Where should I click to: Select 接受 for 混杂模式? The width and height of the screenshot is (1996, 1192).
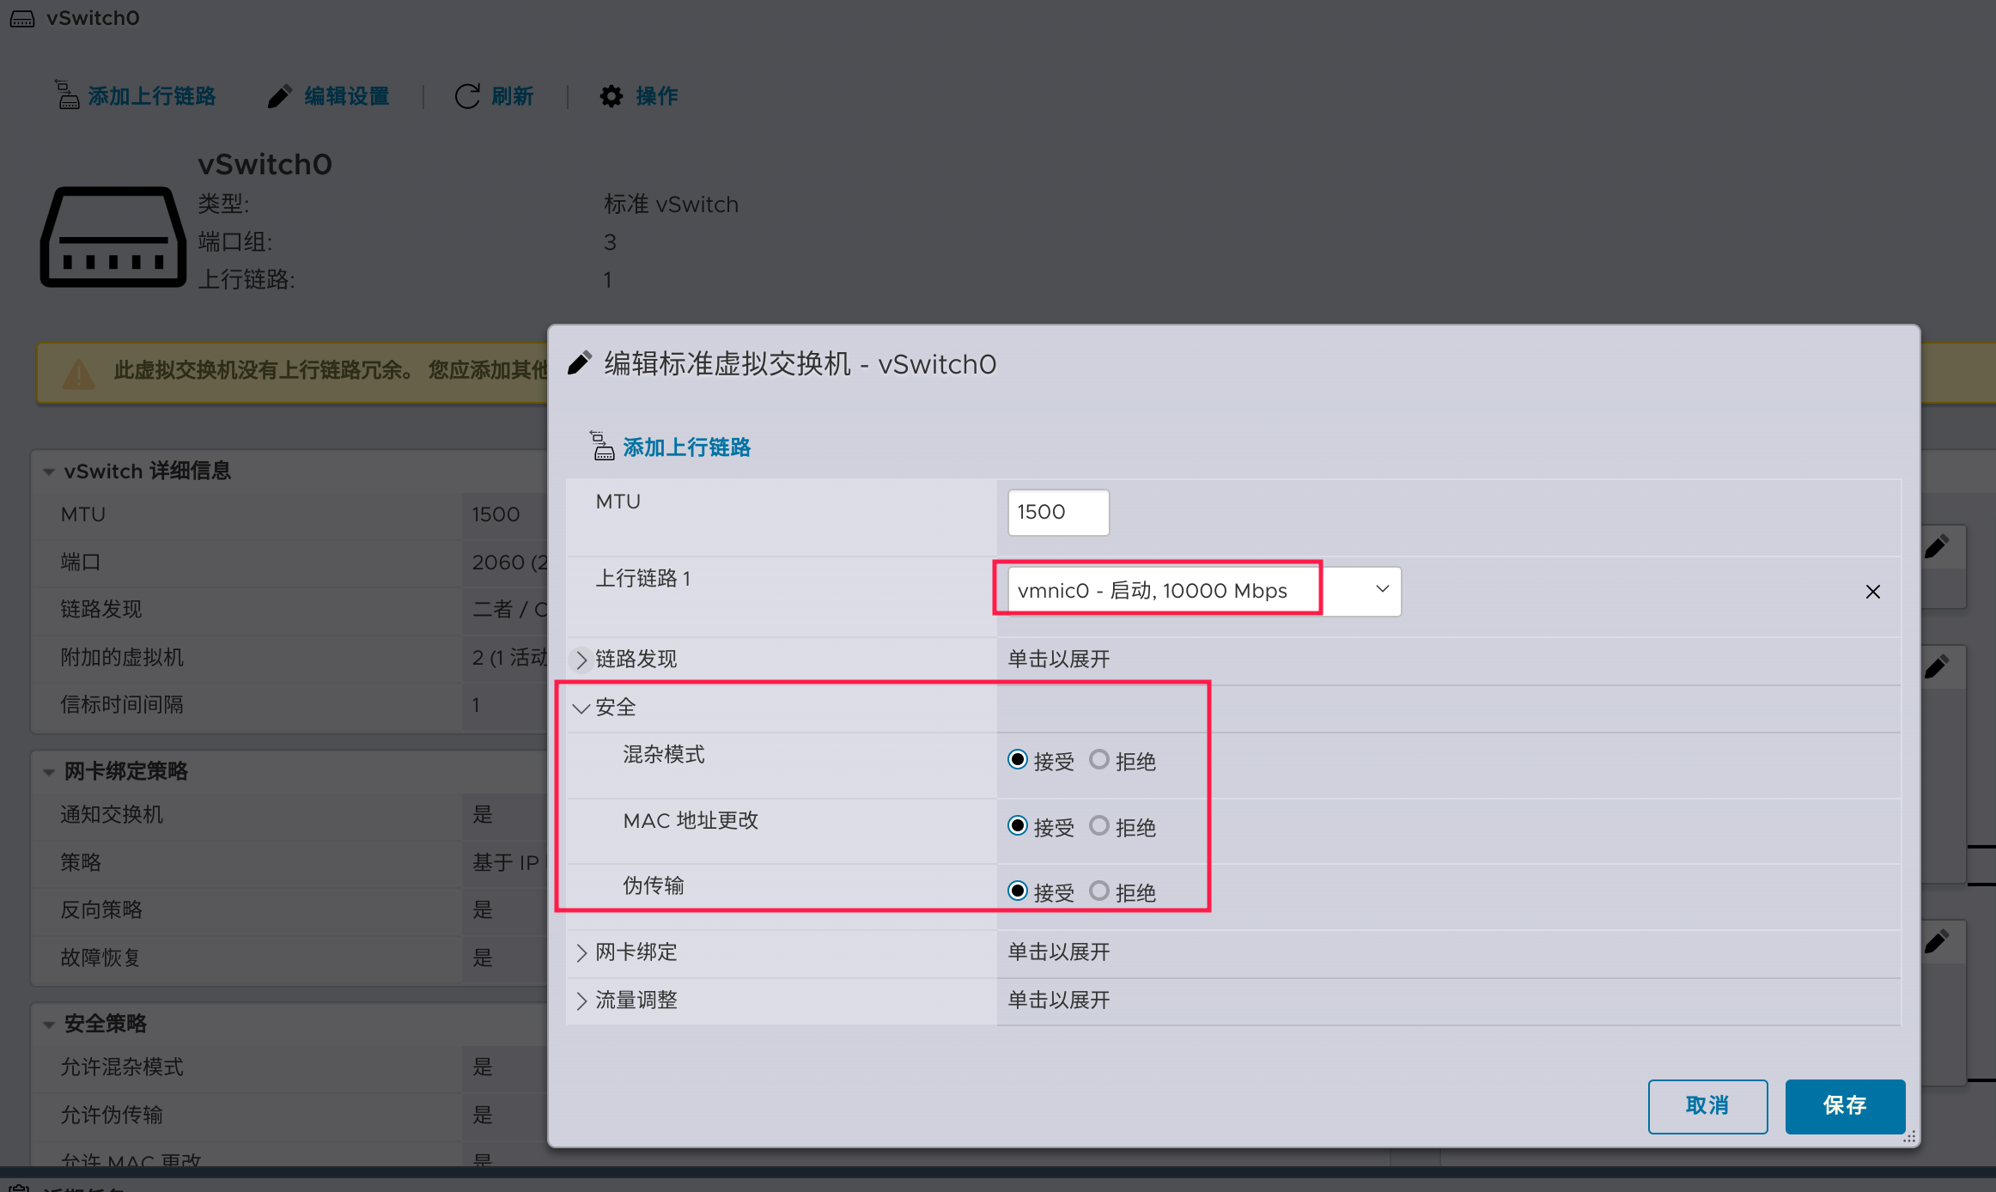tap(1018, 760)
